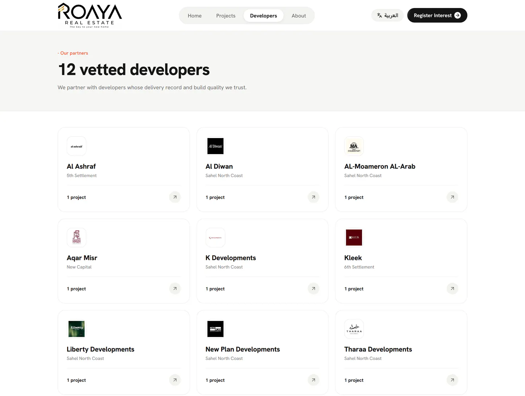Screen dimensions: 525x396
Task: Open Al Diwan via its arrow icon
Action: pos(314,197)
